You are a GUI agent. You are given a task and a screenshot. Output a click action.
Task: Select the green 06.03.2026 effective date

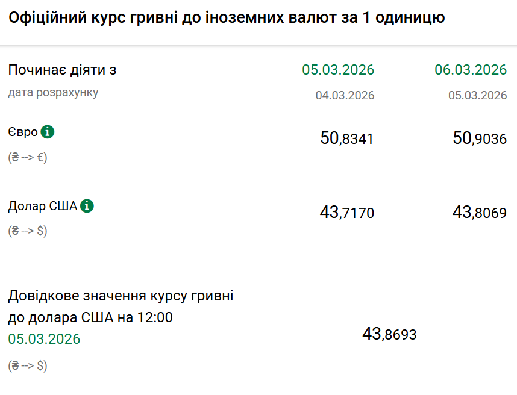(x=471, y=70)
